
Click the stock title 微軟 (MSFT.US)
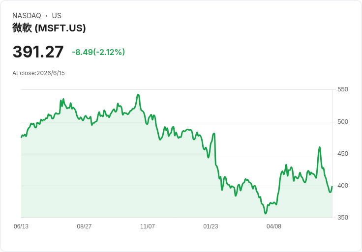[x=49, y=28]
